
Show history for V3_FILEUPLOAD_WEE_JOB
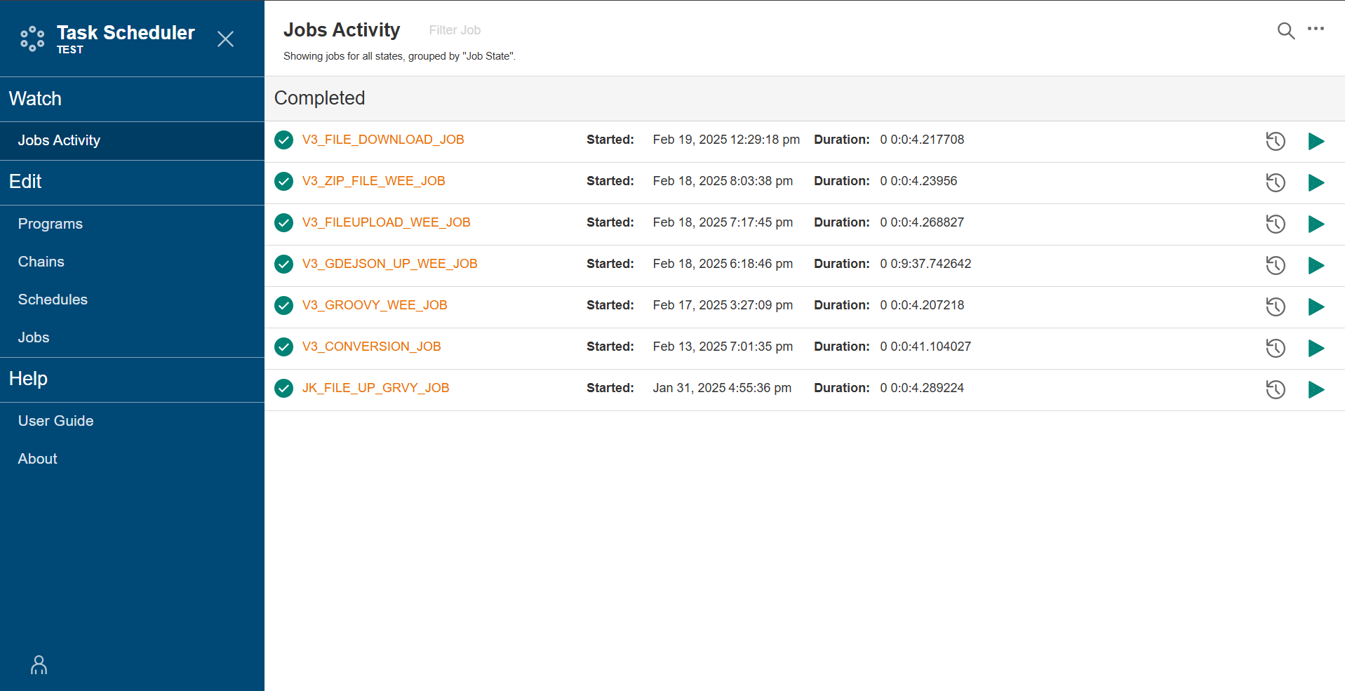pos(1275,224)
